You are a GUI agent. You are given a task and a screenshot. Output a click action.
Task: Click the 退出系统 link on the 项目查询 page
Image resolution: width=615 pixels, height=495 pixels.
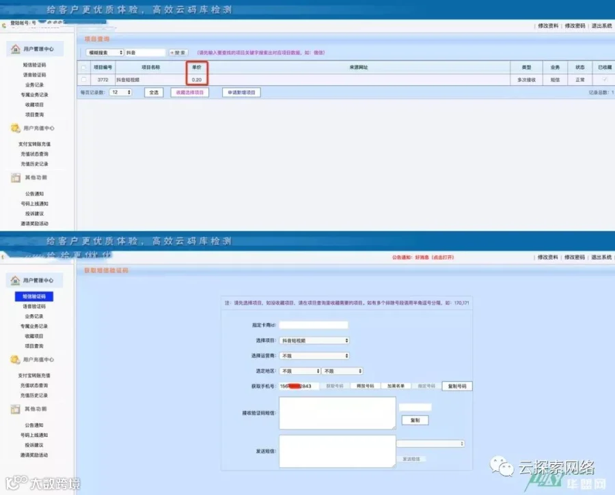[x=601, y=26]
